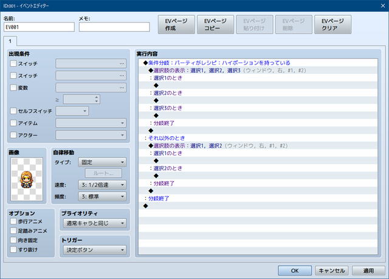
Task: Click the 適用 button
Action: tap(369, 270)
